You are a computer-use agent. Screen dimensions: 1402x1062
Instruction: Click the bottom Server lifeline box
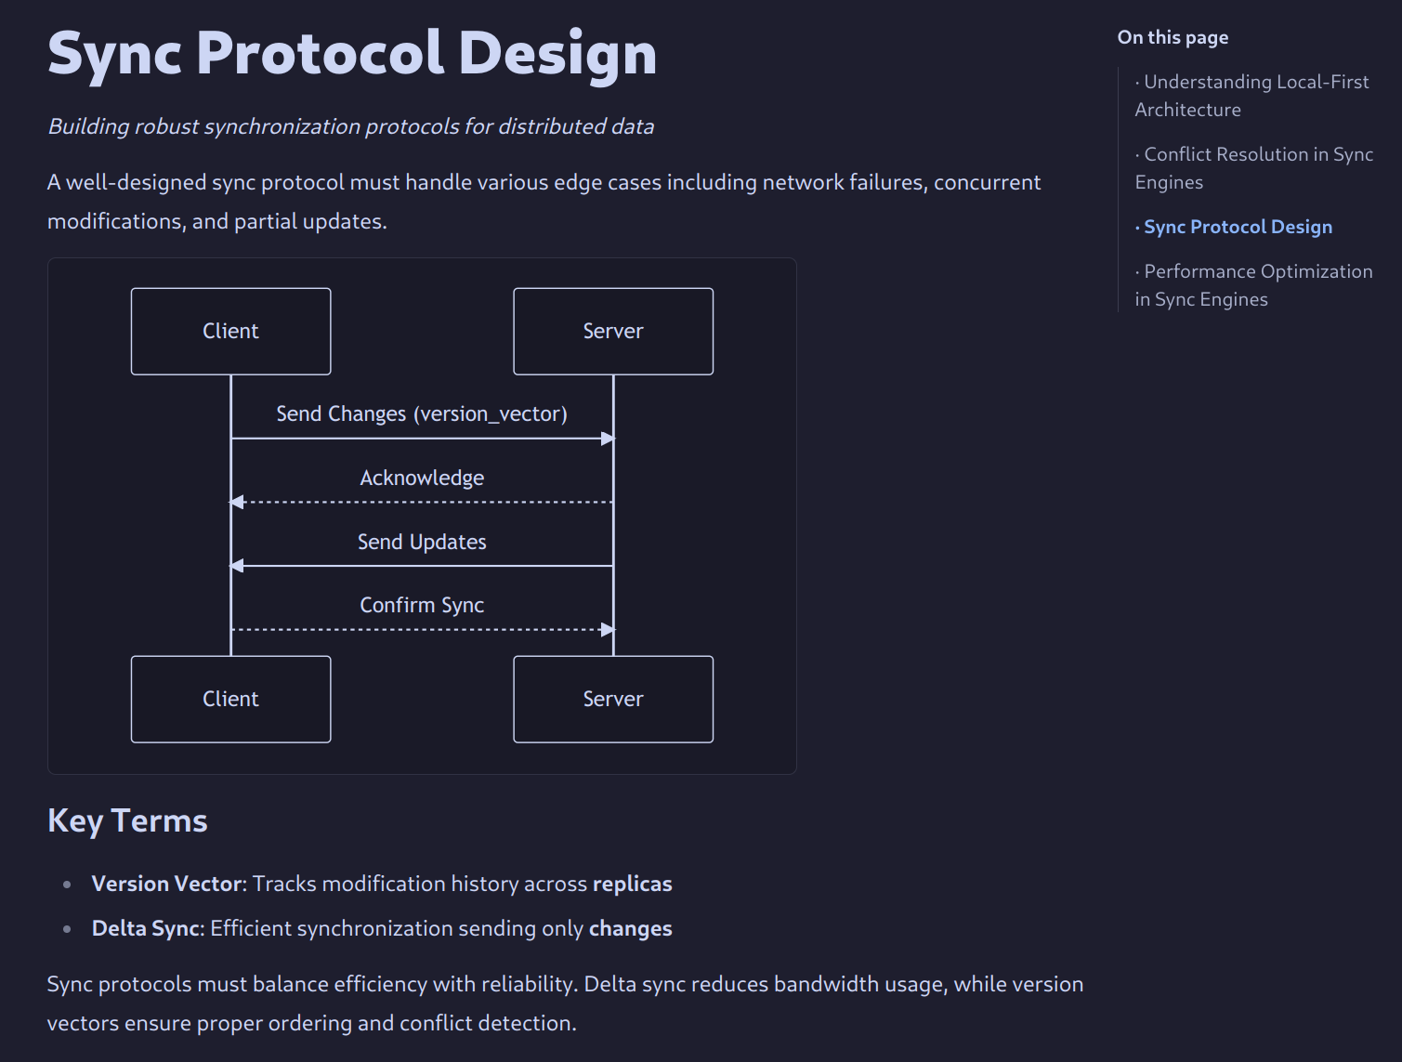click(612, 700)
